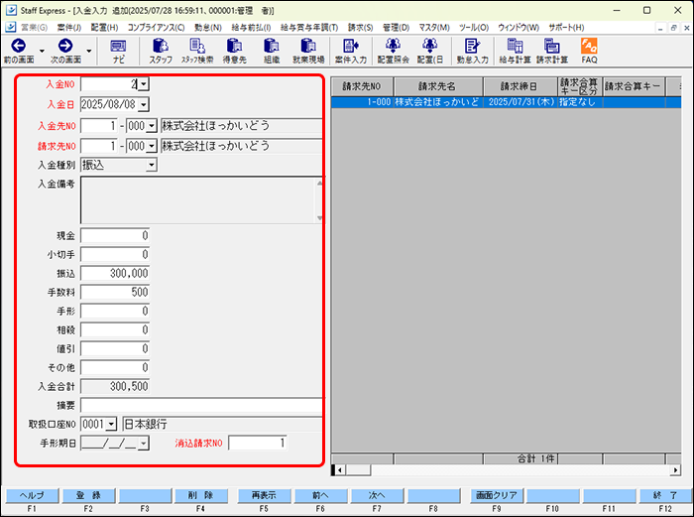694x517 pixels.
Task: Open the 得意先 toolbar icon
Action: [x=234, y=46]
